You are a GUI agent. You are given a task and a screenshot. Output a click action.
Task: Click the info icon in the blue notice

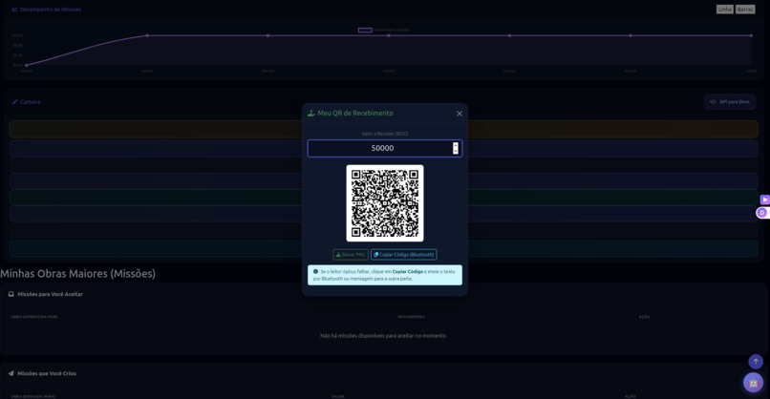[316, 271]
